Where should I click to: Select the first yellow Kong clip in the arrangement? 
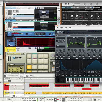(30, 93)
